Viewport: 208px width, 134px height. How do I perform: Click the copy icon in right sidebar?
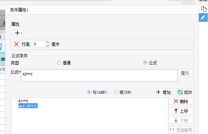[x=204, y=9]
